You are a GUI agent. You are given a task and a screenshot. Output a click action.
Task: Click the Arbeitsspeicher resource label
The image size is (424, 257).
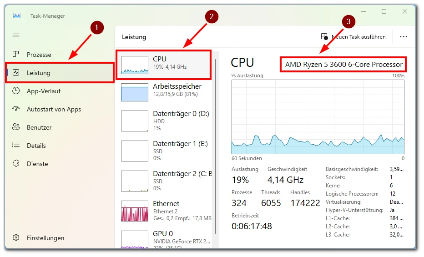177,86
